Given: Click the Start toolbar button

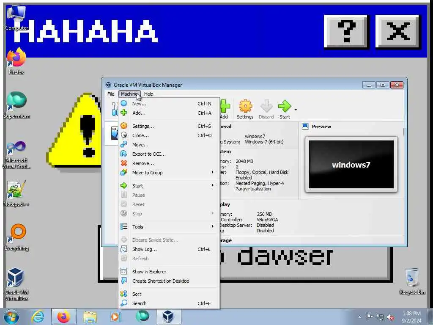Looking at the screenshot, I should [285, 110].
